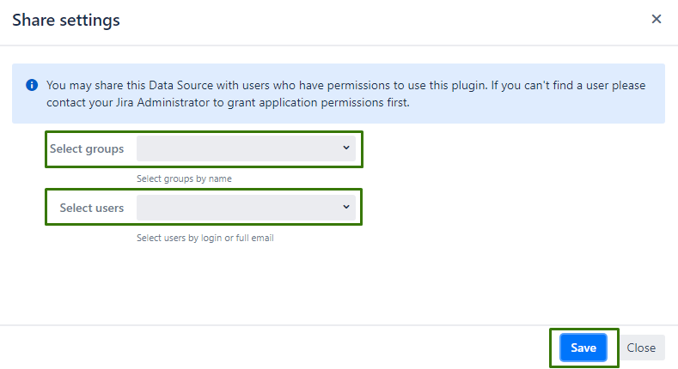This screenshot has width=678, height=369.
Task: Click the Select groups chevron arrow
Action: click(346, 148)
